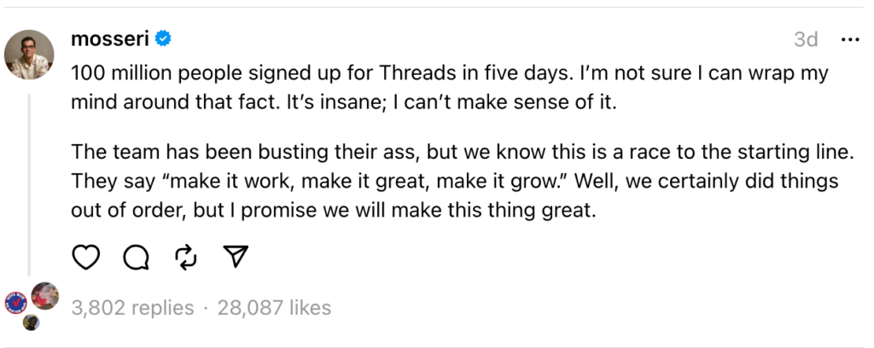Select the pink replier avatar
Screen dimensions: 874x348
pyautogui.click(x=44, y=296)
